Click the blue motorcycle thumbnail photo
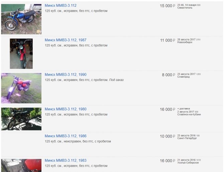The image size is (224, 172). click(21, 19)
